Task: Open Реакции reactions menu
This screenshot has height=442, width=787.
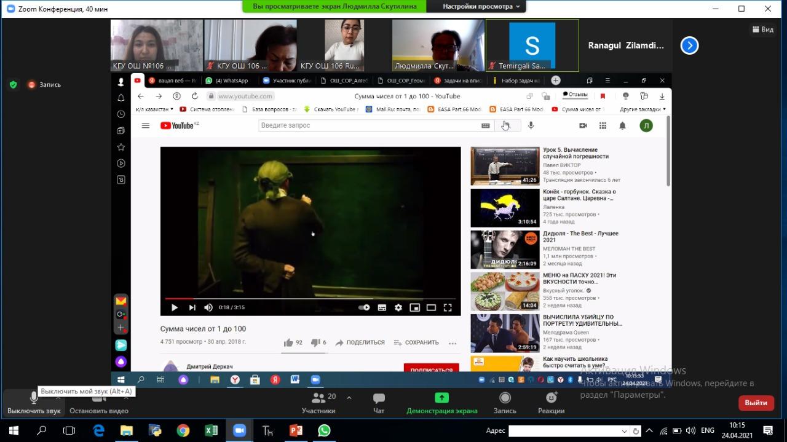Action: (552, 403)
